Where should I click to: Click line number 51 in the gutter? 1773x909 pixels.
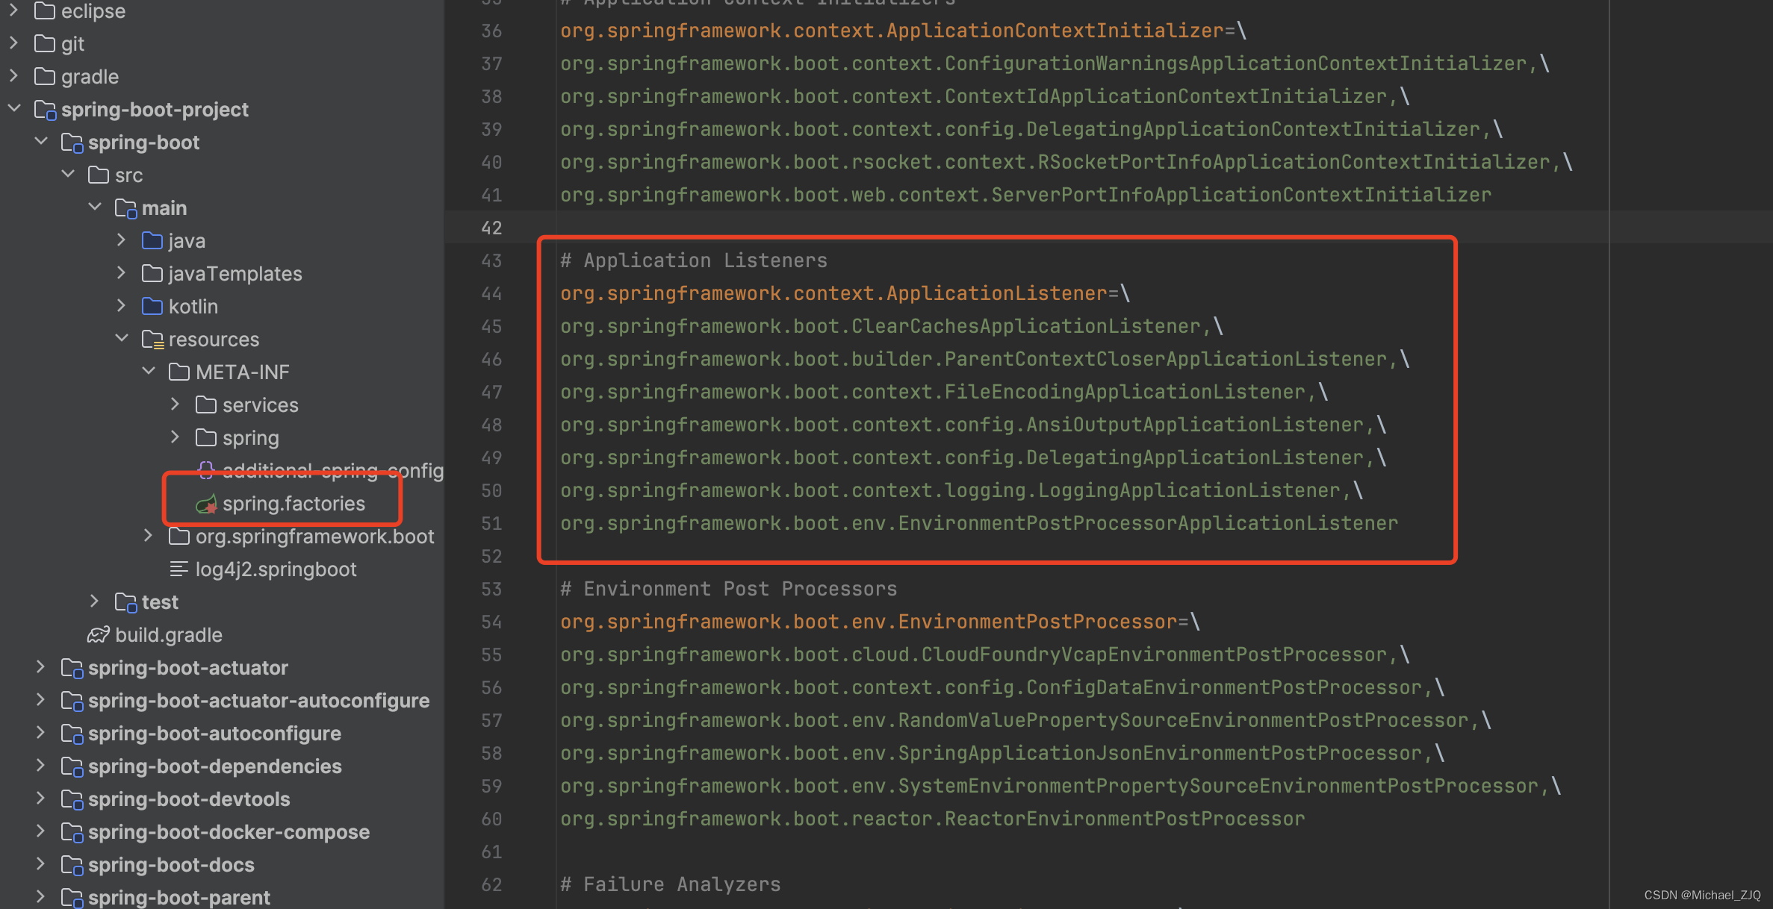pyautogui.click(x=491, y=523)
